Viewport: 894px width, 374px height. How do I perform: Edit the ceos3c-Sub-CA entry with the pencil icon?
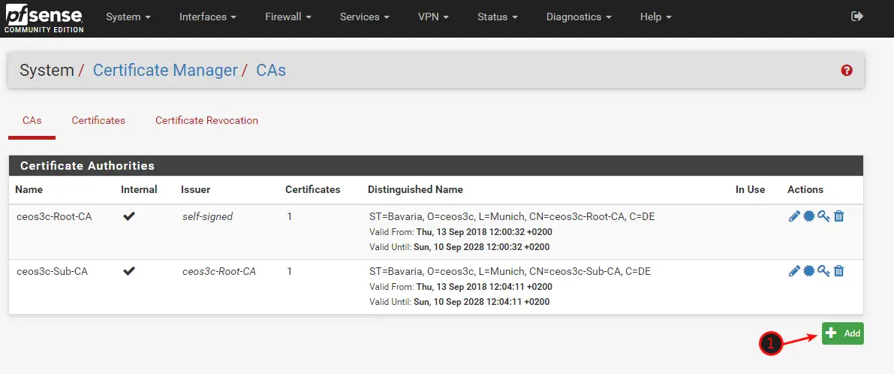point(794,271)
